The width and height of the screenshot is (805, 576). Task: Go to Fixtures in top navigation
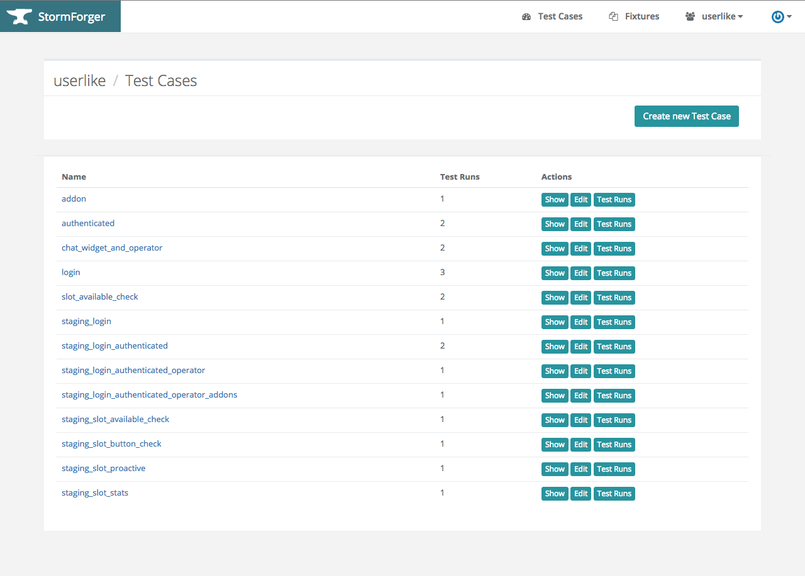641,17
